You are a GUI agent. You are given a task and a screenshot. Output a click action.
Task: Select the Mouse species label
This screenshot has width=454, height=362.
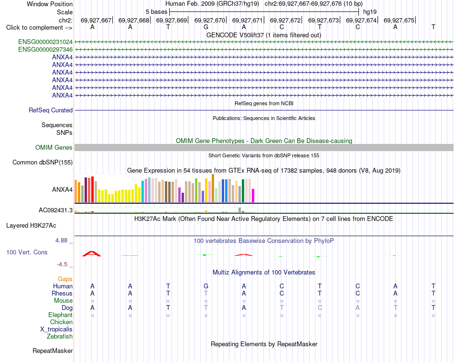click(x=63, y=301)
